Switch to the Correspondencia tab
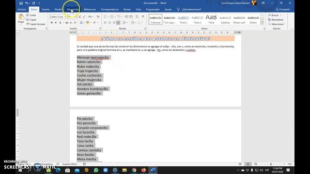Image resolution: width=310 pixels, height=174 pixels. point(109,10)
